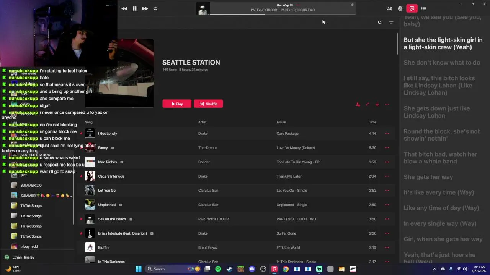Image resolution: width=490 pixels, height=275 pixels.
Task: Open the Windows Start menu
Action: point(139,269)
